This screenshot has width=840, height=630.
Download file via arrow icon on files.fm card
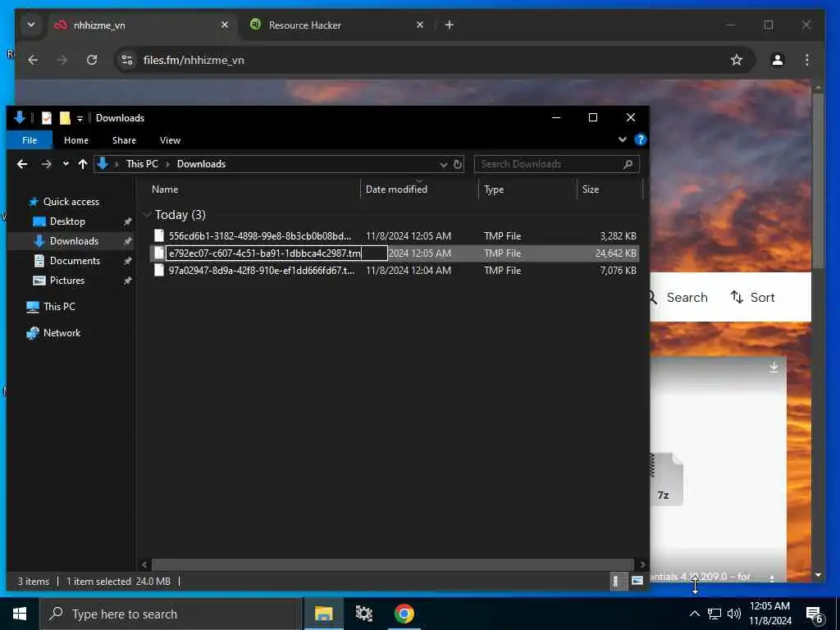click(774, 367)
